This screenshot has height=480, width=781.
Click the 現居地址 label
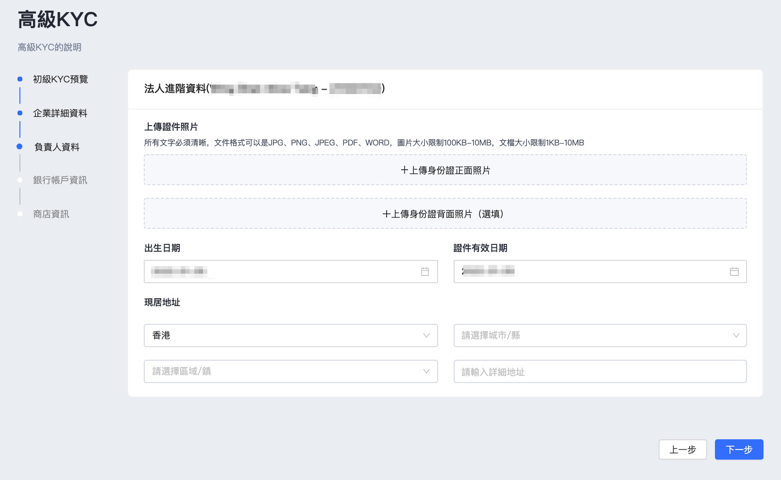click(x=162, y=302)
